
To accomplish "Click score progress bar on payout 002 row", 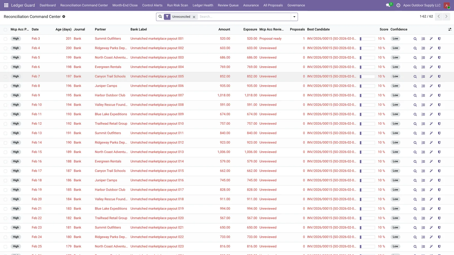I will coord(367,48).
